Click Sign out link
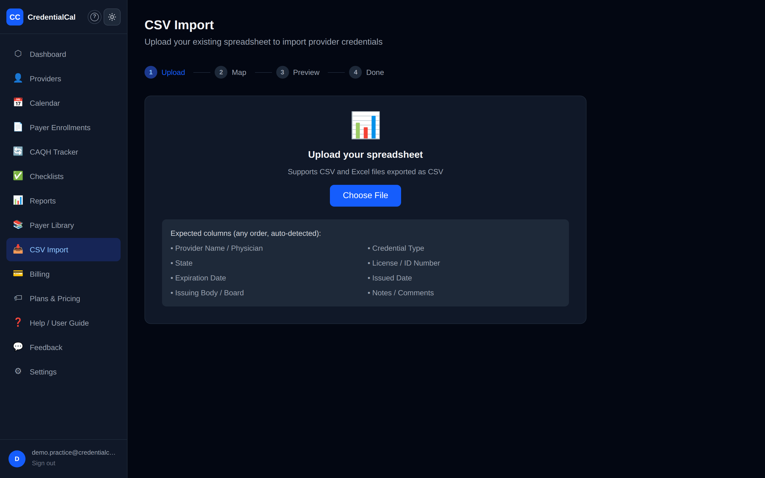 (x=44, y=463)
